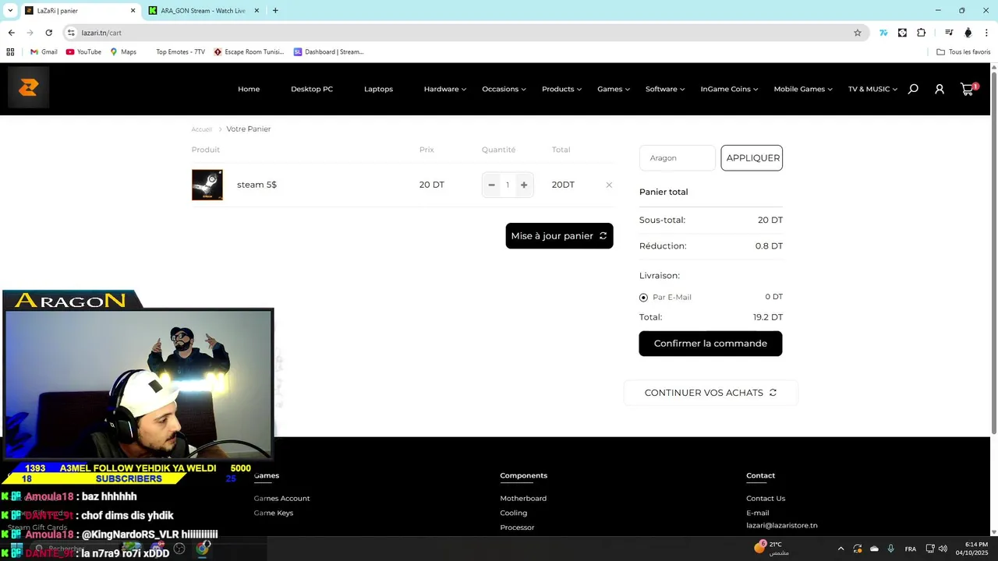Screen dimensions: 998x561
Task: Open the site search magnifier icon
Action: coord(913,89)
